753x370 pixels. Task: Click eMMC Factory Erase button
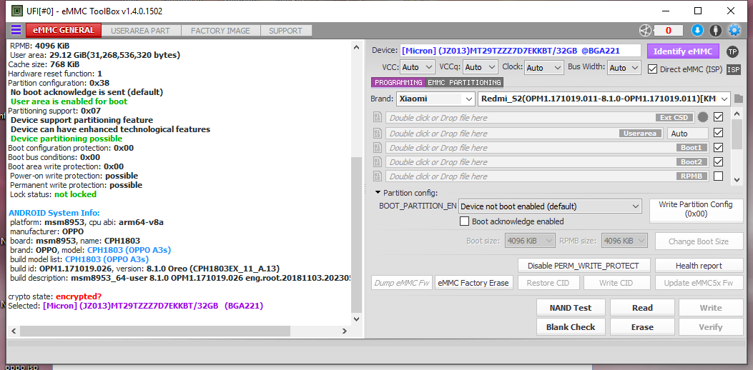point(474,283)
